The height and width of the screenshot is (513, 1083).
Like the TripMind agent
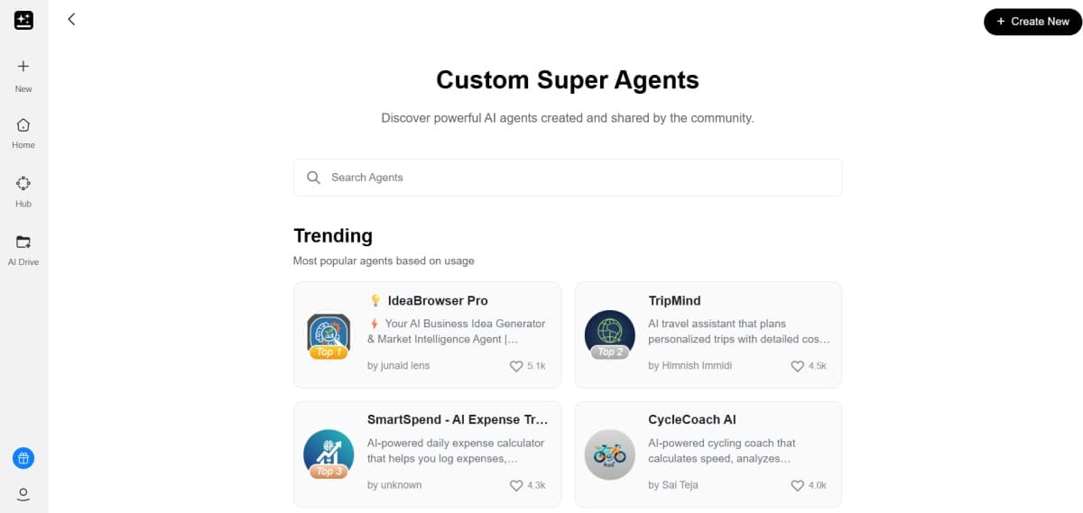(x=797, y=366)
